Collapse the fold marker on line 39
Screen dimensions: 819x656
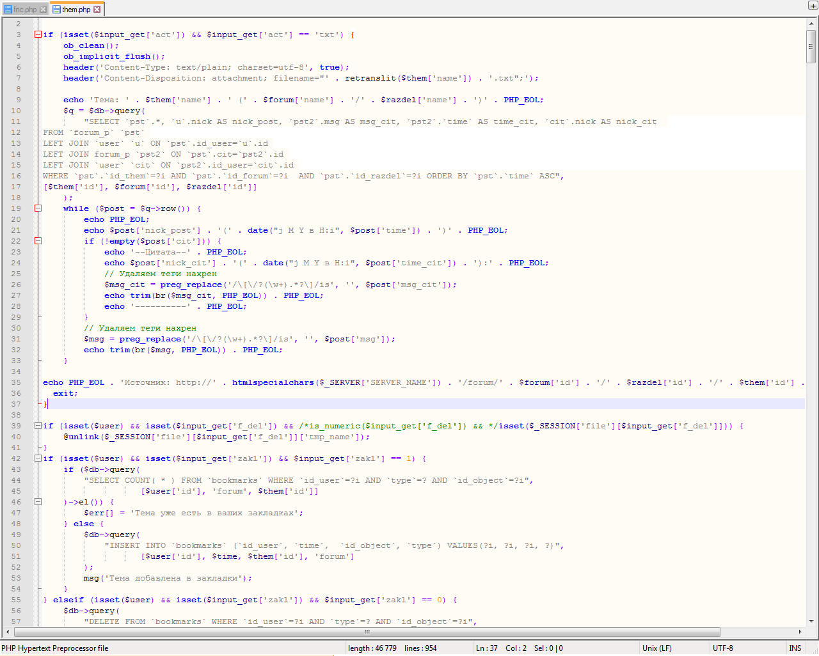coord(38,426)
